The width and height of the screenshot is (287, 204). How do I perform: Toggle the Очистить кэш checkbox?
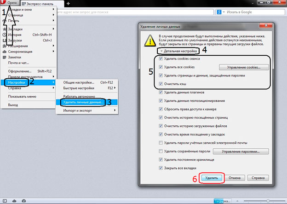[160, 84]
